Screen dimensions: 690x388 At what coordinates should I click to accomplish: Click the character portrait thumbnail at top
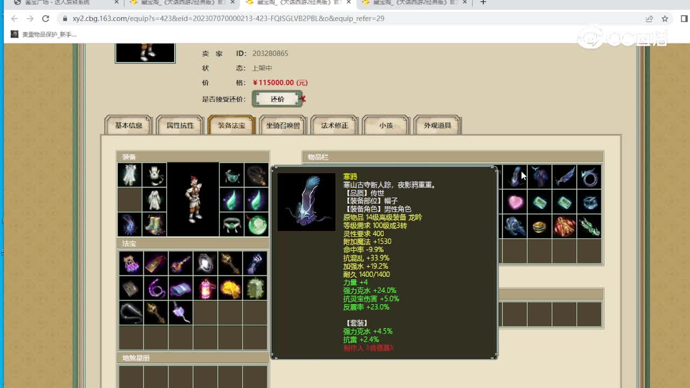(145, 53)
